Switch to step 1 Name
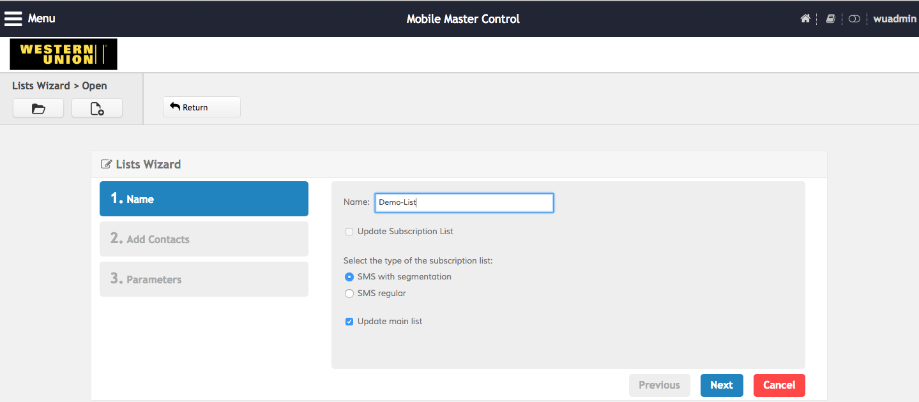 pyautogui.click(x=204, y=199)
